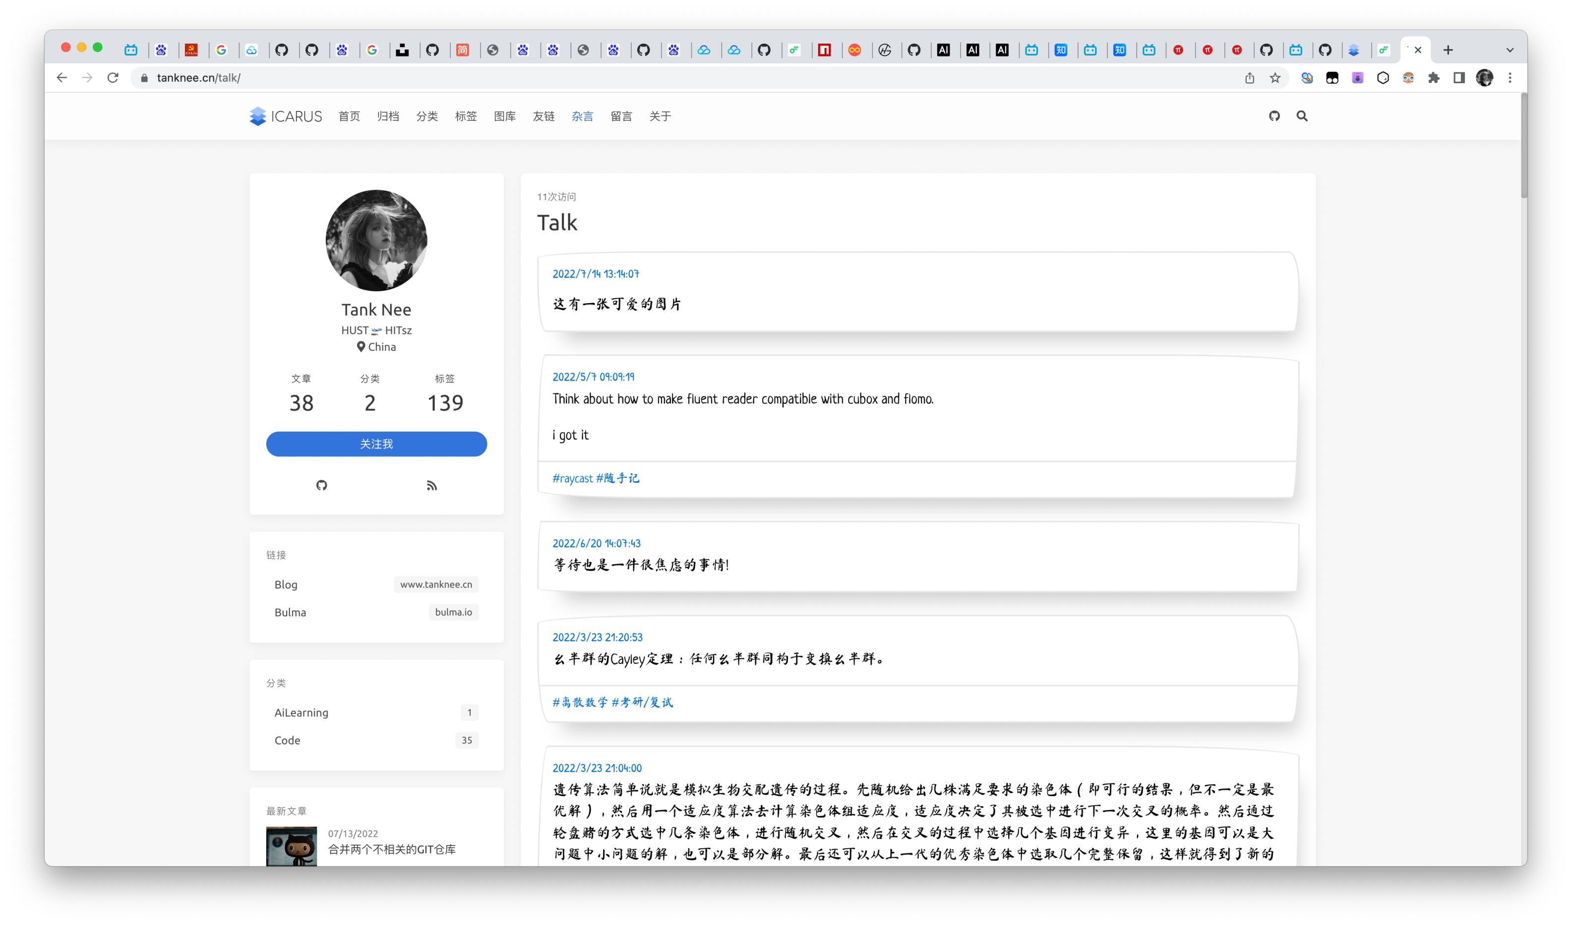Screen dimensions: 1572x925
Task: Share this page from the address bar
Action: (1250, 78)
